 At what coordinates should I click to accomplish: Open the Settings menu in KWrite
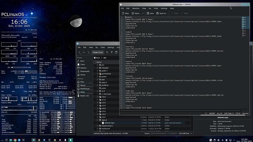[164, 8]
